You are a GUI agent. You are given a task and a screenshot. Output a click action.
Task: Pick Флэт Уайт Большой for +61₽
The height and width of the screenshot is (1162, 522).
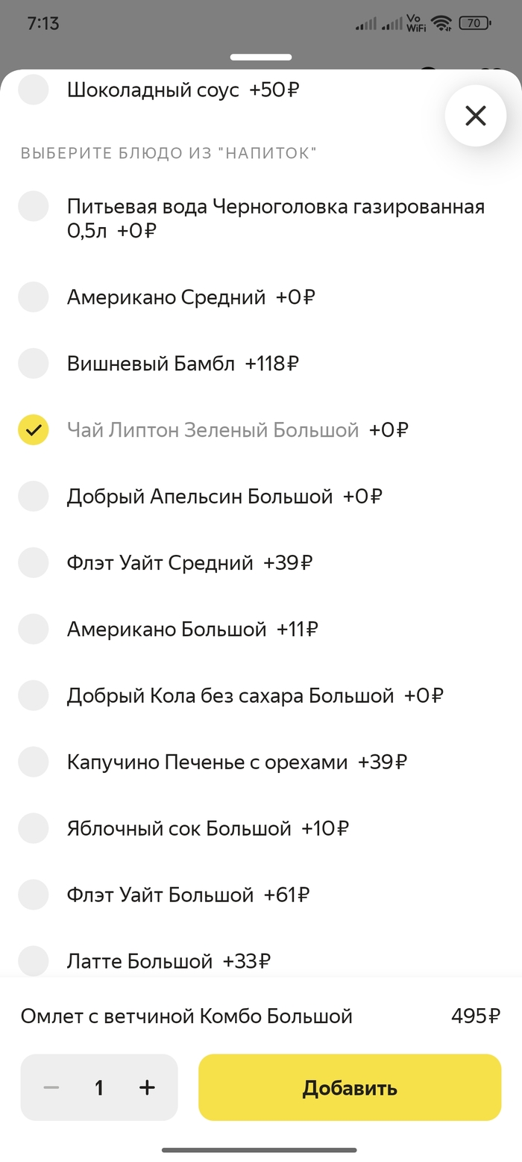(x=34, y=895)
